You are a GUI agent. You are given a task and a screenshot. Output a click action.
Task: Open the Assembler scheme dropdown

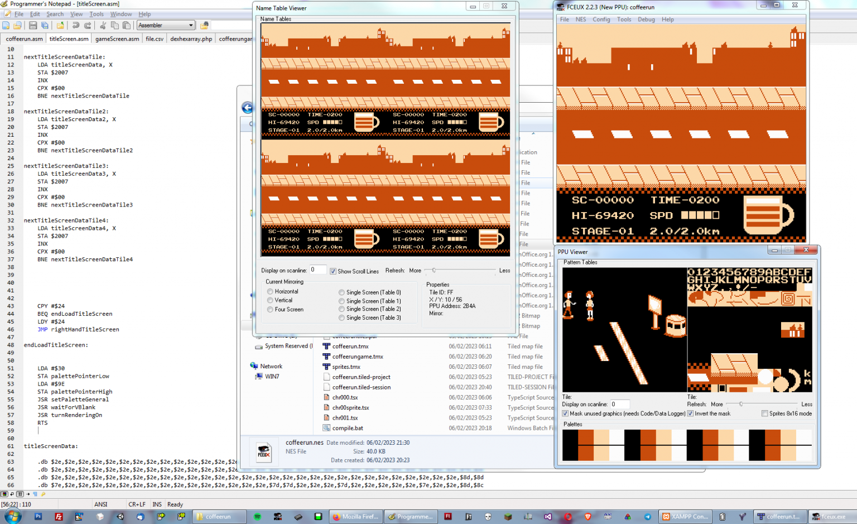(191, 25)
